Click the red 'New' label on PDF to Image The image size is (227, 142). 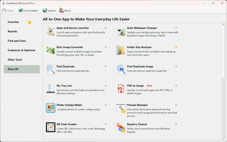point(150,86)
